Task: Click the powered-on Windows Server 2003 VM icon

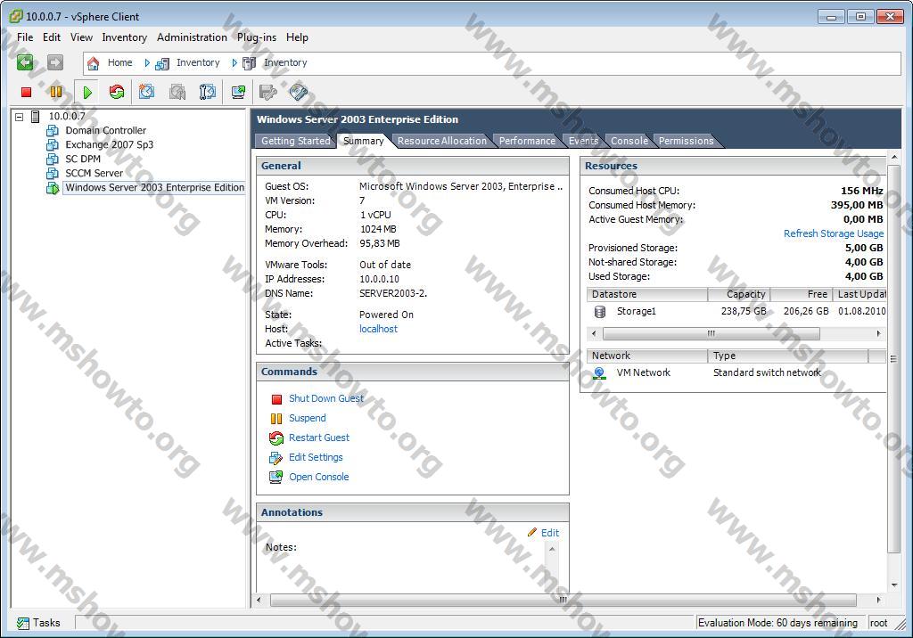Action: [53, 187]
